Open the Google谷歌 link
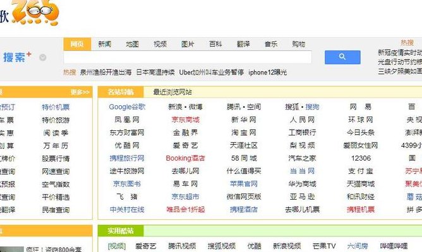This screenshot has width=422, height=252. click(127, 107)
